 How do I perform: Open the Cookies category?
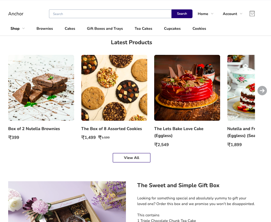click(x=199, y=29)
